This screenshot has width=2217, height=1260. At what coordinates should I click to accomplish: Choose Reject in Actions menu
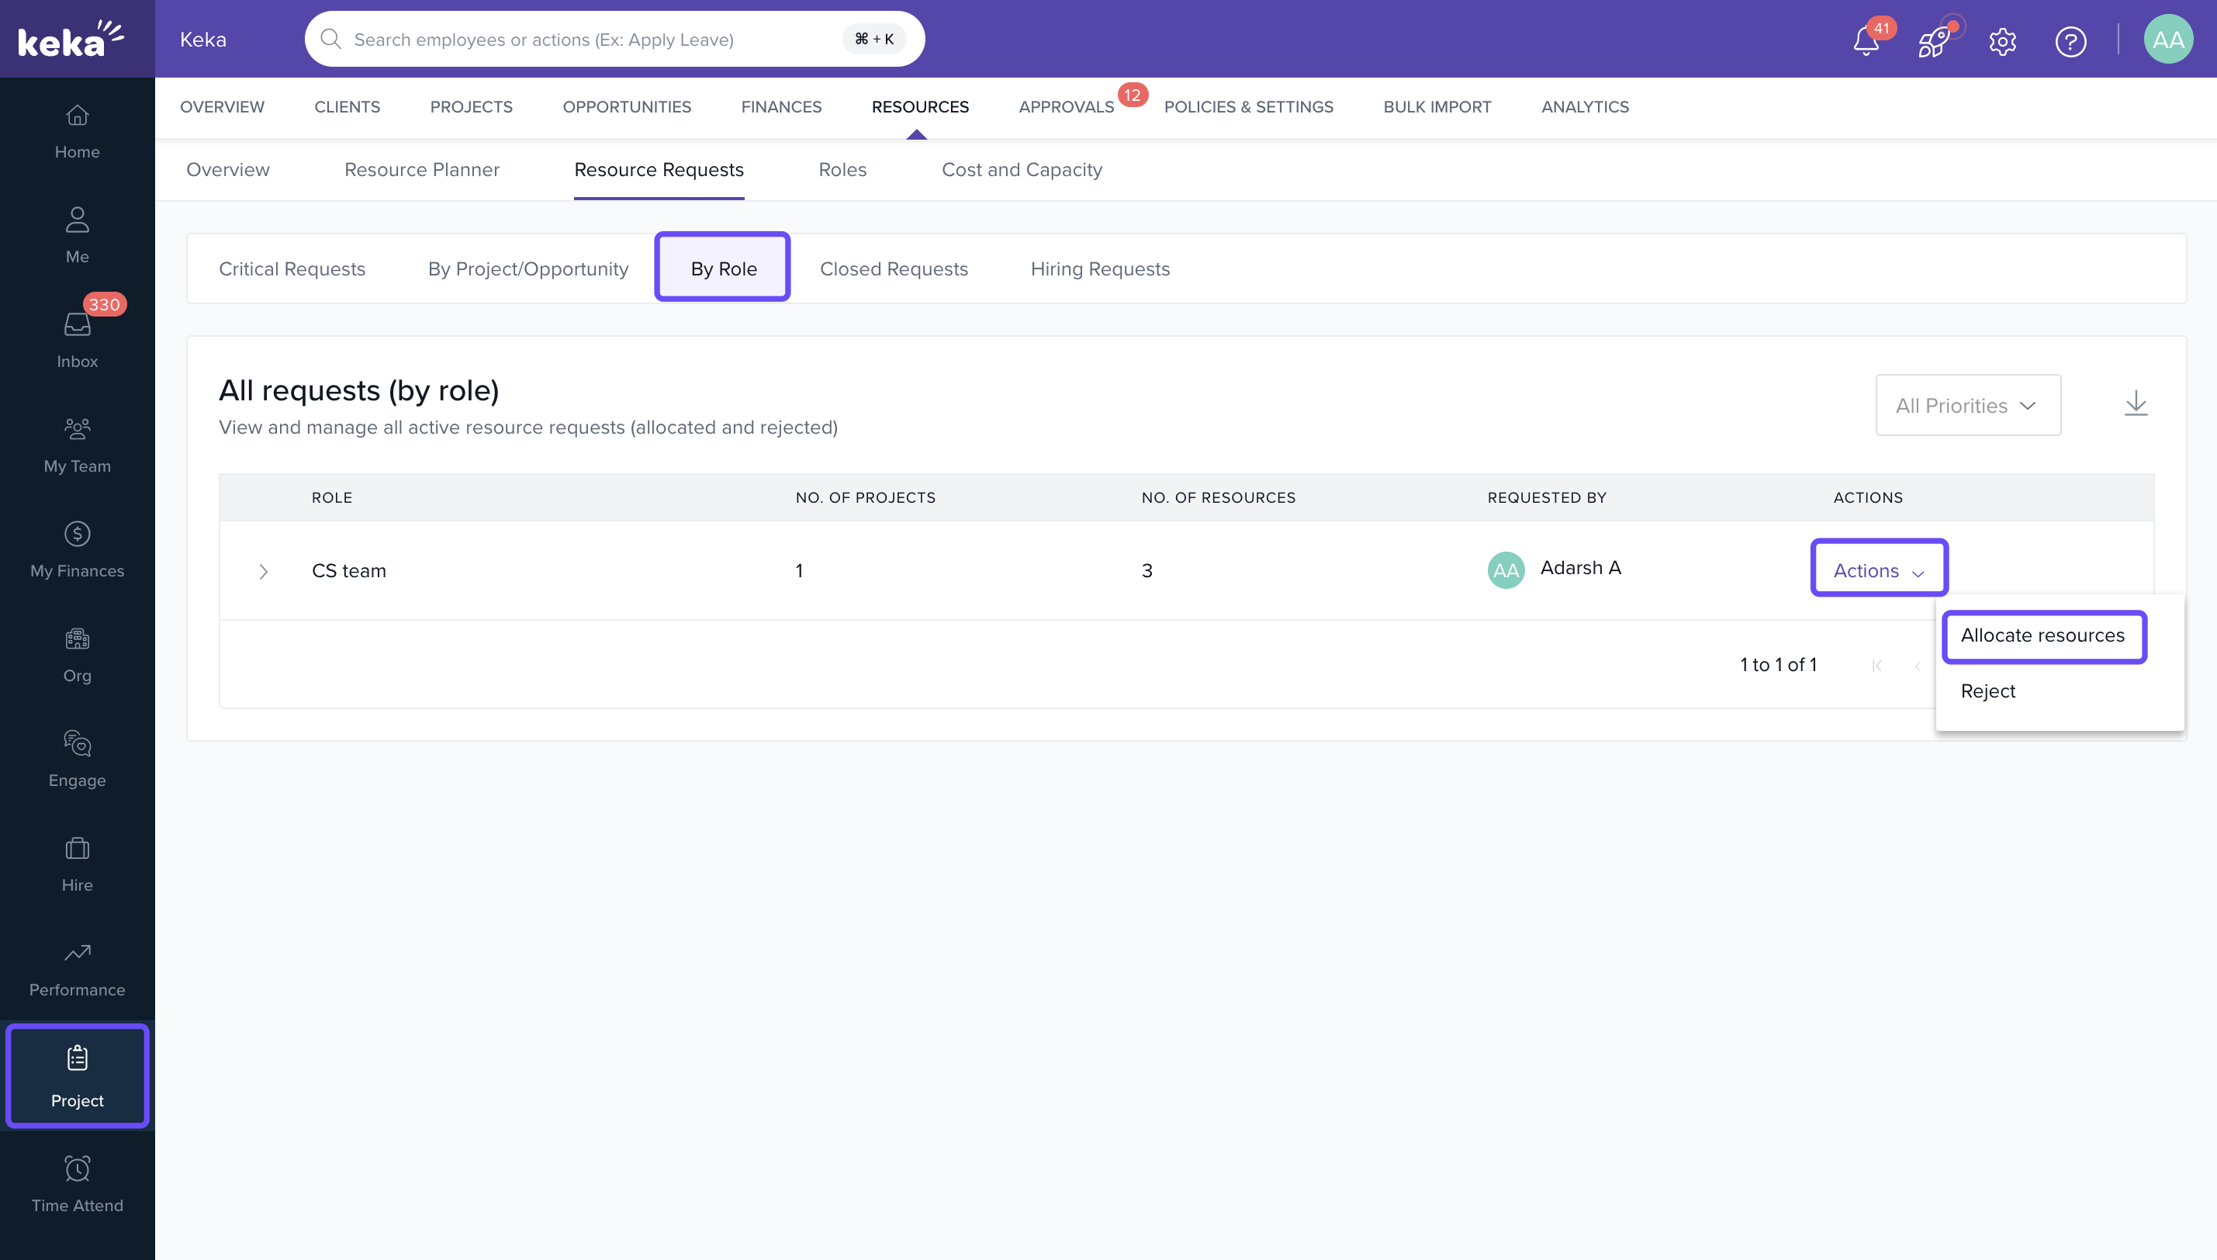(x=1987, y=691)
